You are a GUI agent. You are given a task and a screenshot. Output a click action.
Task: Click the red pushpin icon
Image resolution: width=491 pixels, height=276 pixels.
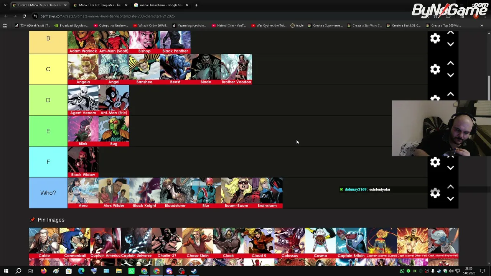coord(32,220)
